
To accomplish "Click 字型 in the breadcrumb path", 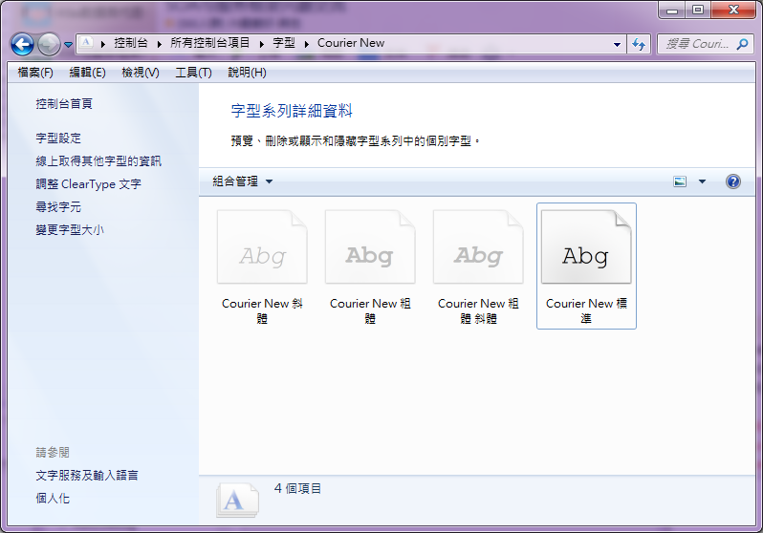I will pos(284,43).
